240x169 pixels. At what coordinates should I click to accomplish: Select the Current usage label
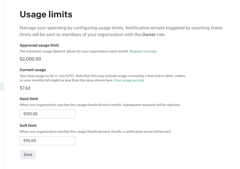tap(33, 70)
